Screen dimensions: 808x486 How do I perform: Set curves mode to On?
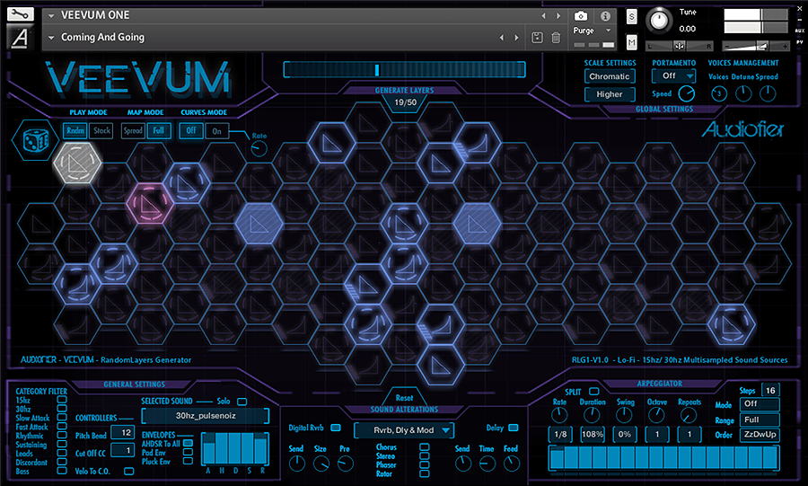pyautogui.click(x=217, y=131)
